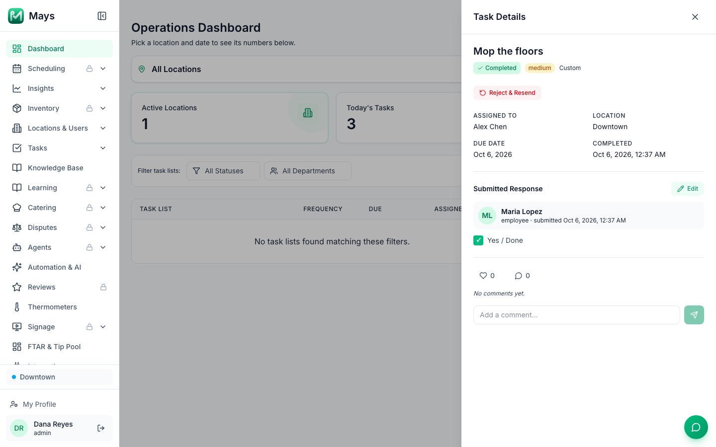Click the Dana Reyes DR avatar
The image size is (716, 447).
tap(19, 428)
